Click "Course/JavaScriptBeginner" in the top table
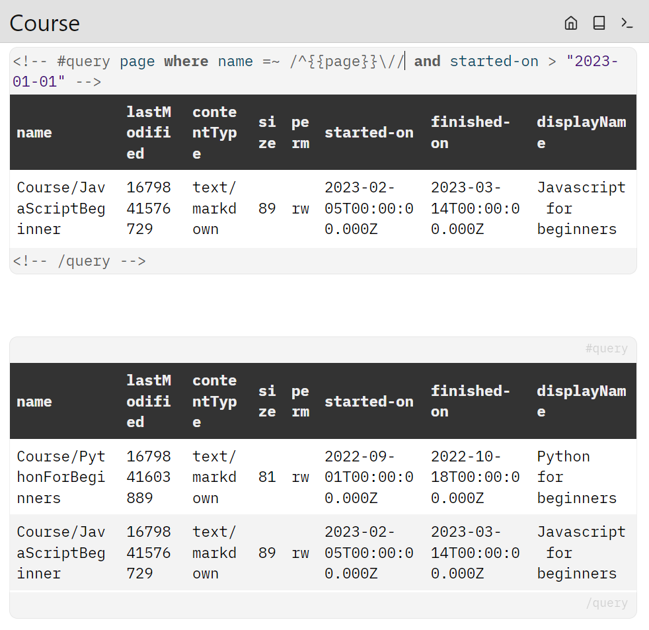This screenshot has height=630, width=649. click(x=61, y=208)
